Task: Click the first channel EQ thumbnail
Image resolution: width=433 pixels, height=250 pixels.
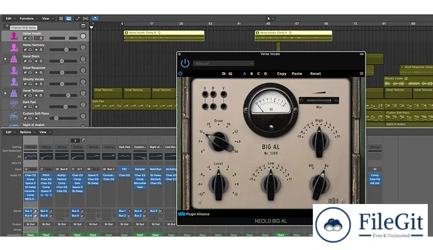Action: (31, 157)
